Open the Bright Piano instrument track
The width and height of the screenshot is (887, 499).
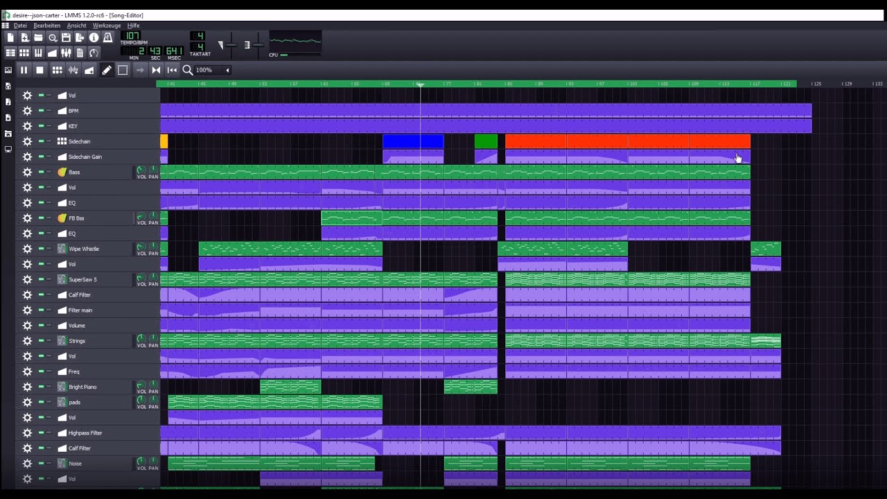(x=94, y=387)
